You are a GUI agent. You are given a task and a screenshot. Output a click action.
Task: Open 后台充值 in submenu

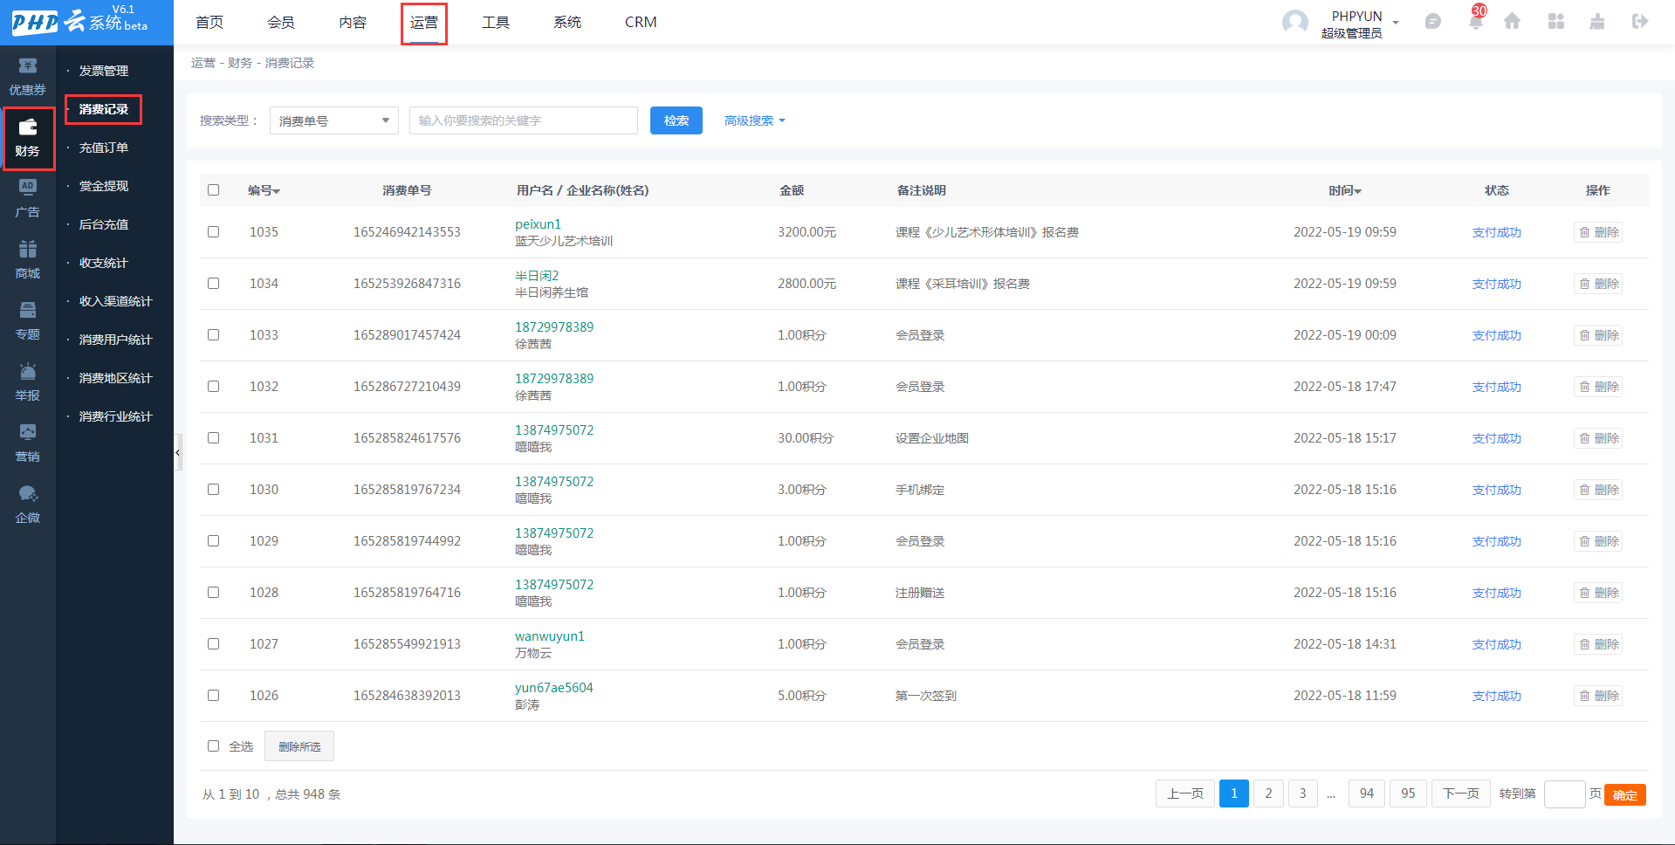pyautogui.click(x=104, y=224)
